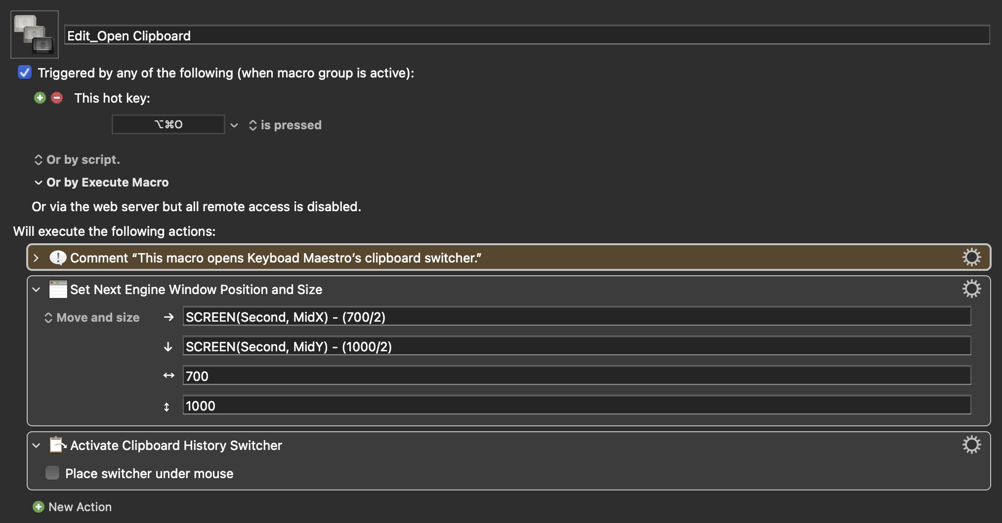Open gear menu for Comment action
This screenshot has height=523, width=1002.
971,257
